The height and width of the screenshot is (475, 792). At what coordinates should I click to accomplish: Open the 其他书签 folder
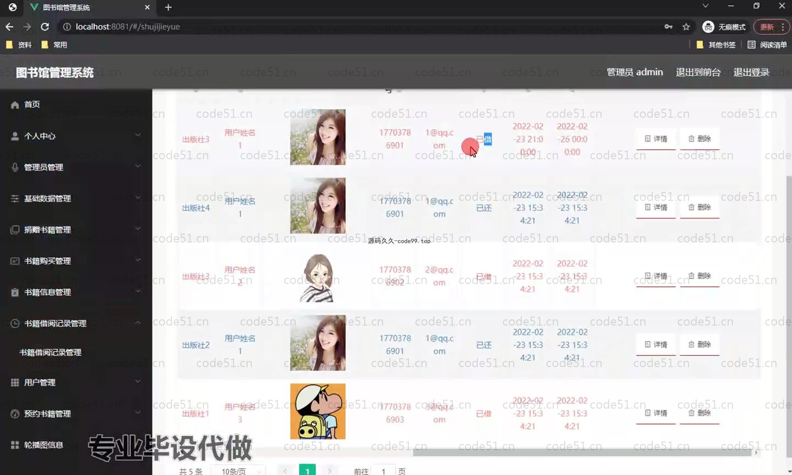[716, 45]
